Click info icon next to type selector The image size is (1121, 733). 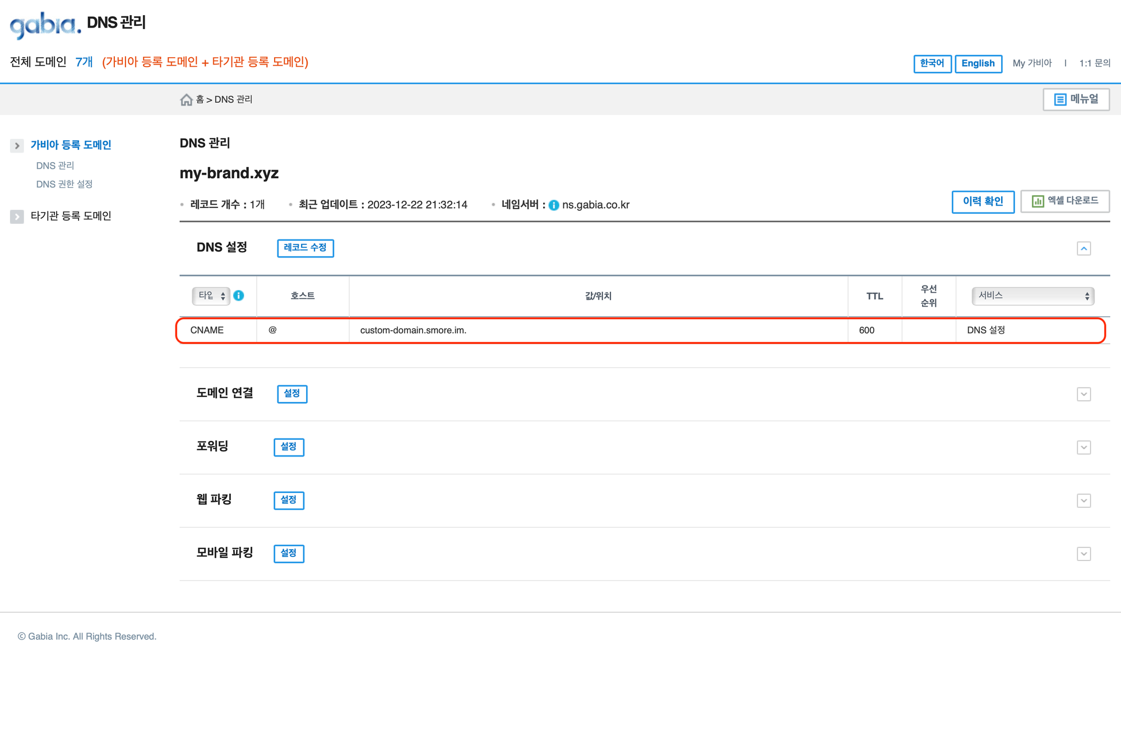pos(239,296)
